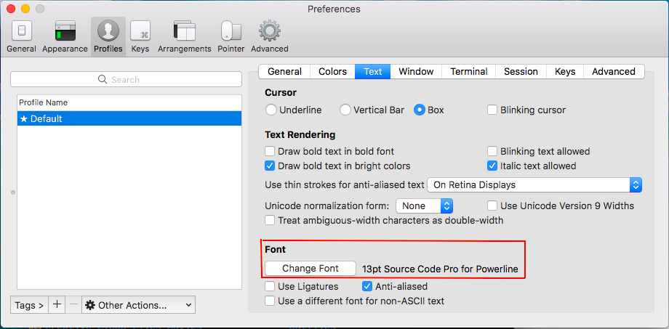Image resolution: width=669 pixels, height=329 pixels.
Task: Open the Pointer preferences icon
Action: pos(231,36)
